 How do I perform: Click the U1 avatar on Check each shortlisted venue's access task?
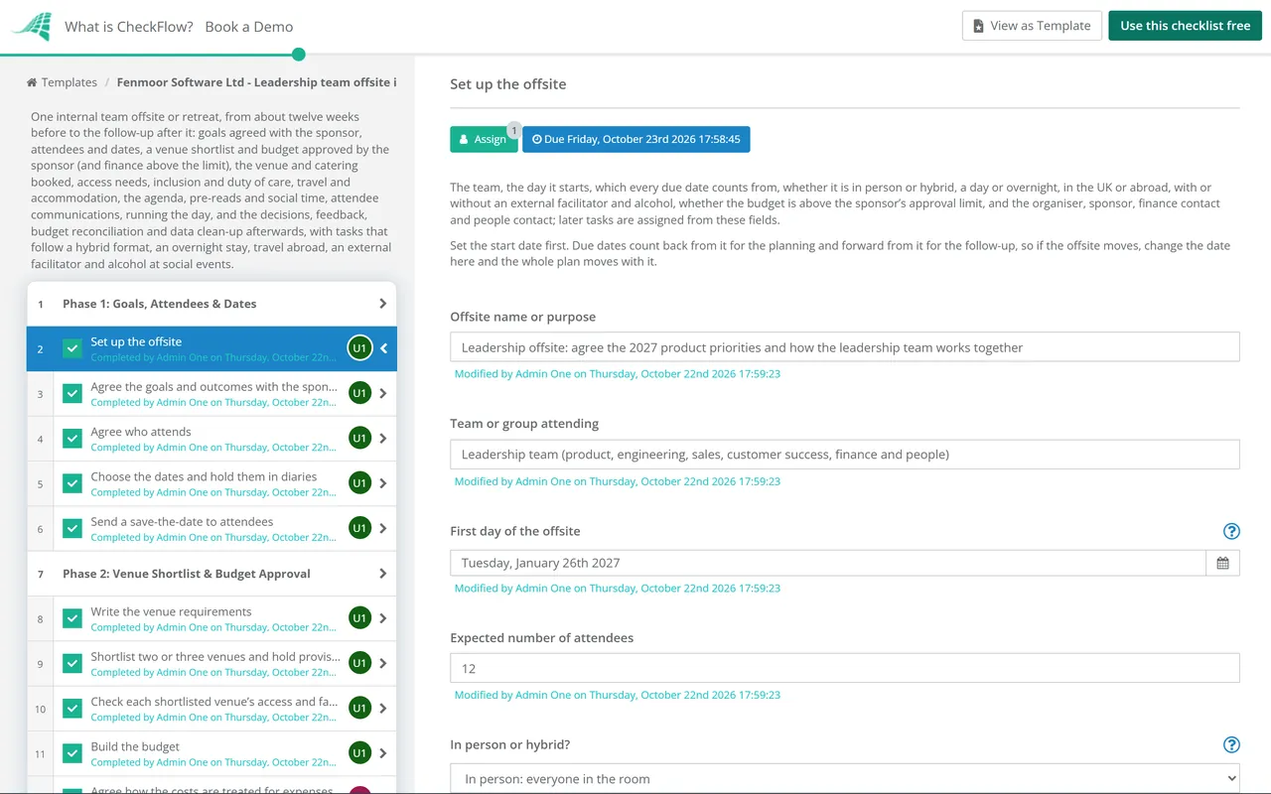click(x=359, y=708)
